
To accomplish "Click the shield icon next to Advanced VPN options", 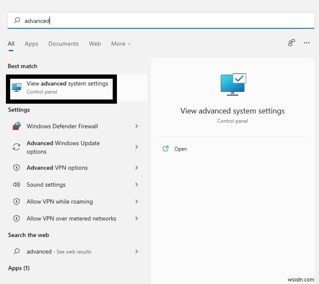I will click(17, 168).
